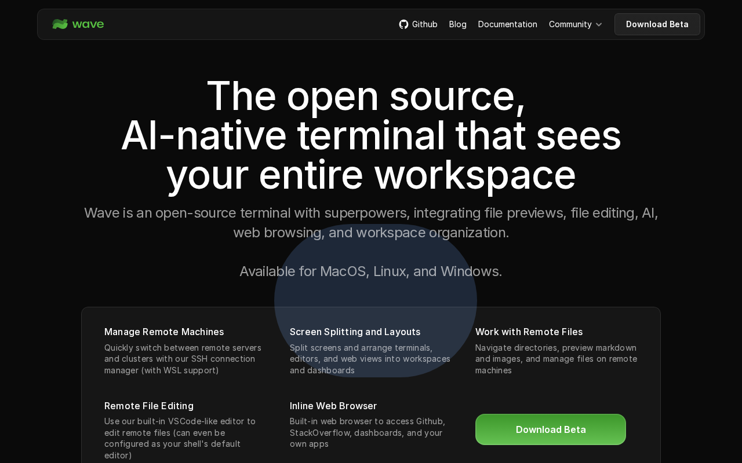Click the Wave logo icon

pyautogui.click(x=60, y=24)
